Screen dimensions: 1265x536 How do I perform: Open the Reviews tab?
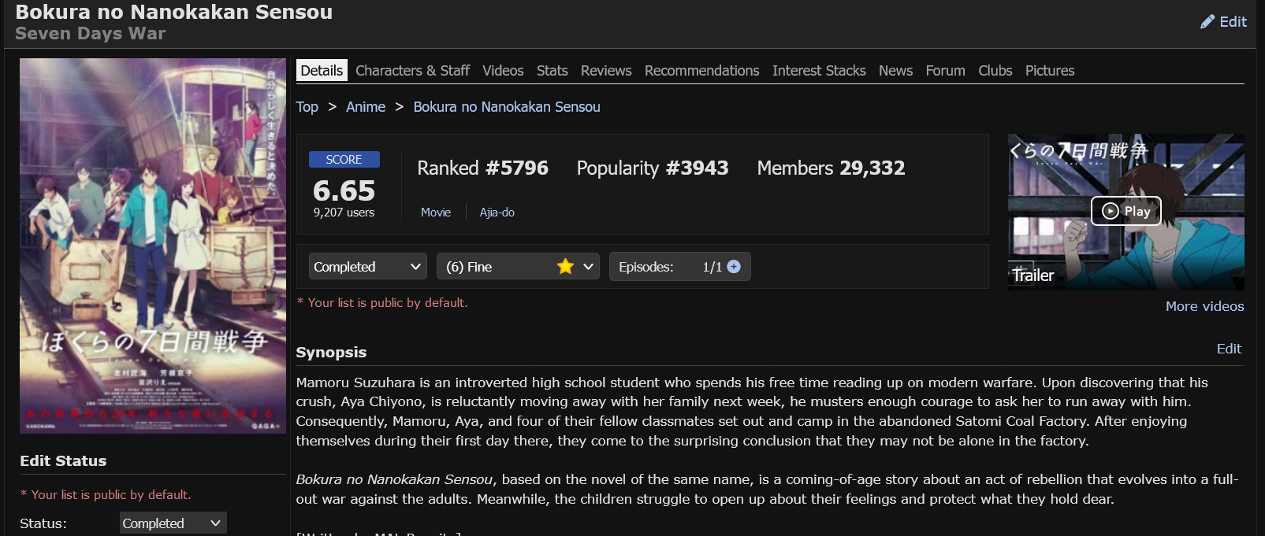(x=606, y=71)
